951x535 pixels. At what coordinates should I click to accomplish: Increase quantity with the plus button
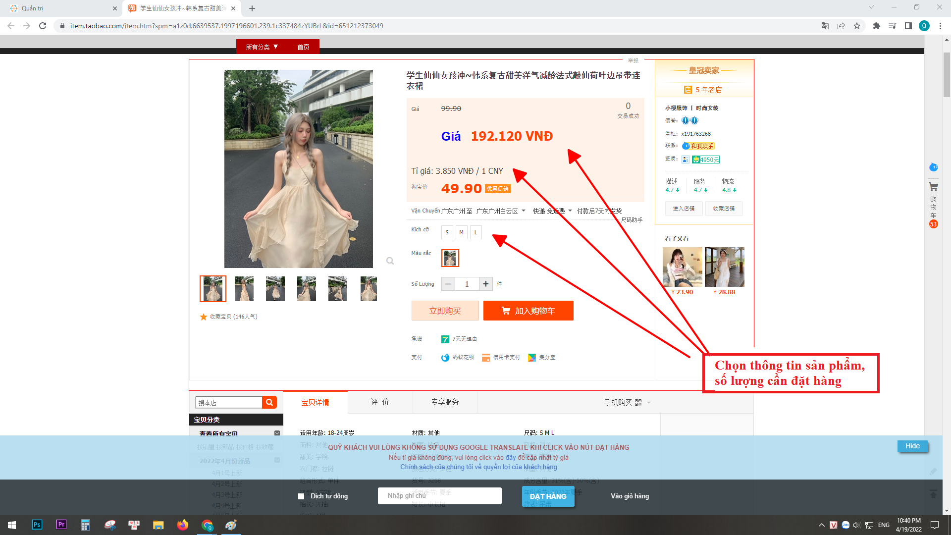pos(486,284)
